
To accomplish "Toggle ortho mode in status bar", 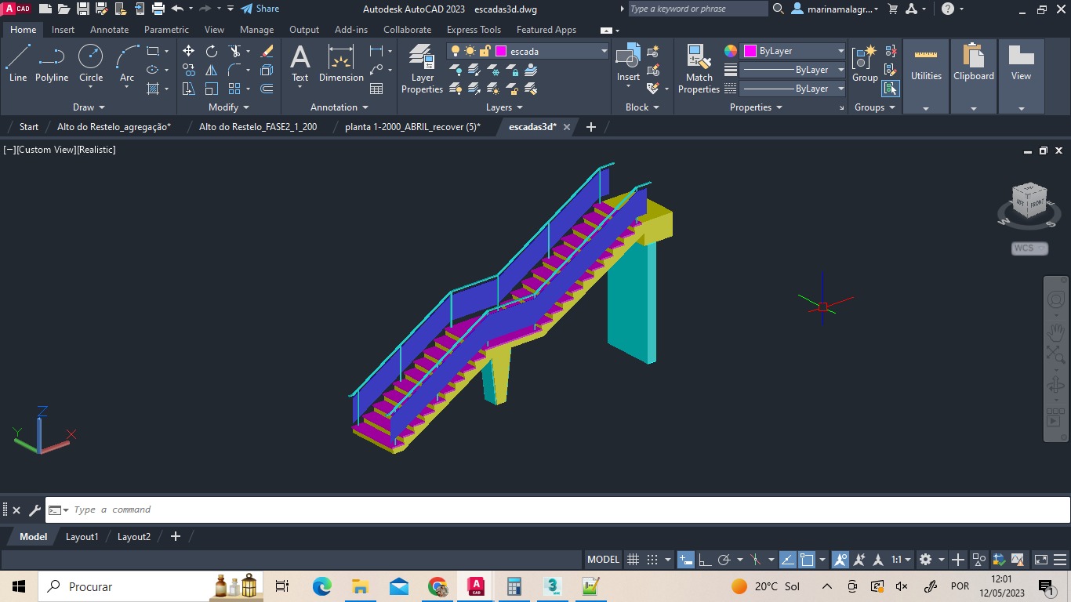I will coord(705,560).
